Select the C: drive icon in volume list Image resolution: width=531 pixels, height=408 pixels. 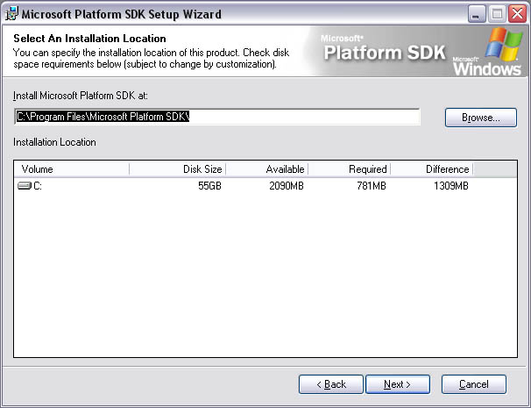tap(24, 186)
